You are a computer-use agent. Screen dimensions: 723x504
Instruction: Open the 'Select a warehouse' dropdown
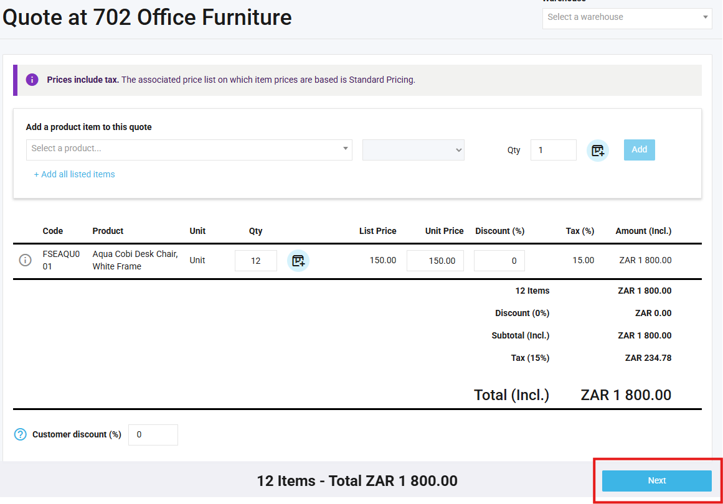pyautogui.click(x=626, y=17)
